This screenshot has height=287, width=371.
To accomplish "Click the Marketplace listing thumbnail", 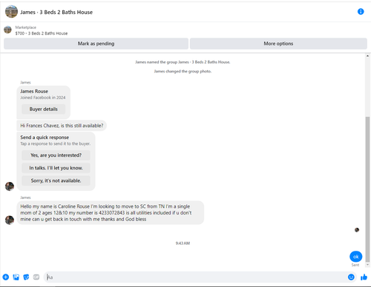I will tap(7, 30).
